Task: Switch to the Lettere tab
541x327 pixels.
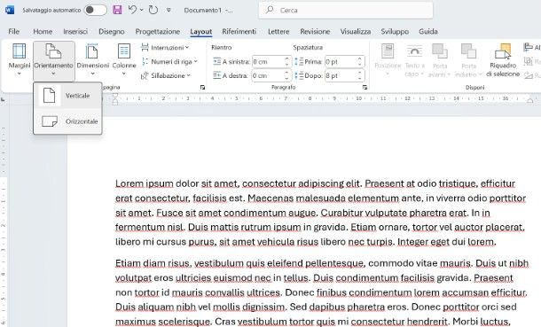Action: [278, 31]
